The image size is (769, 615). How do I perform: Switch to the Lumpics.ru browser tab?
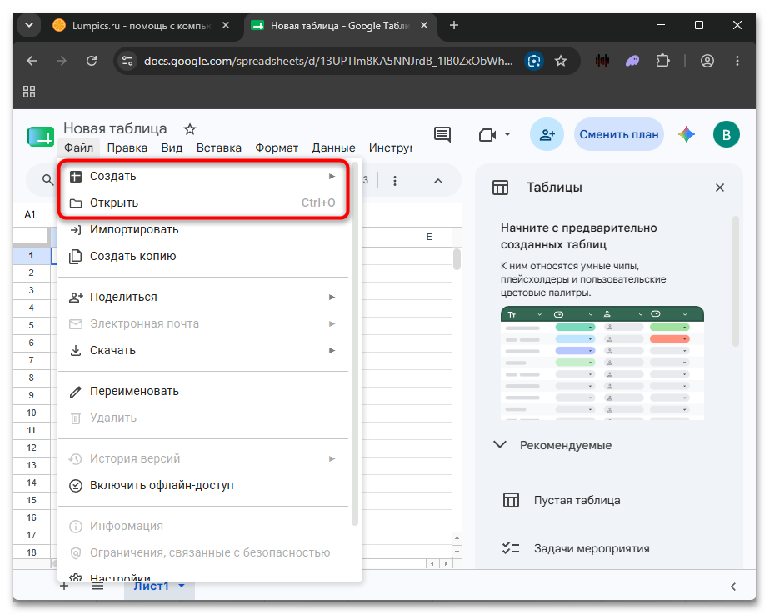click(142, 26)
